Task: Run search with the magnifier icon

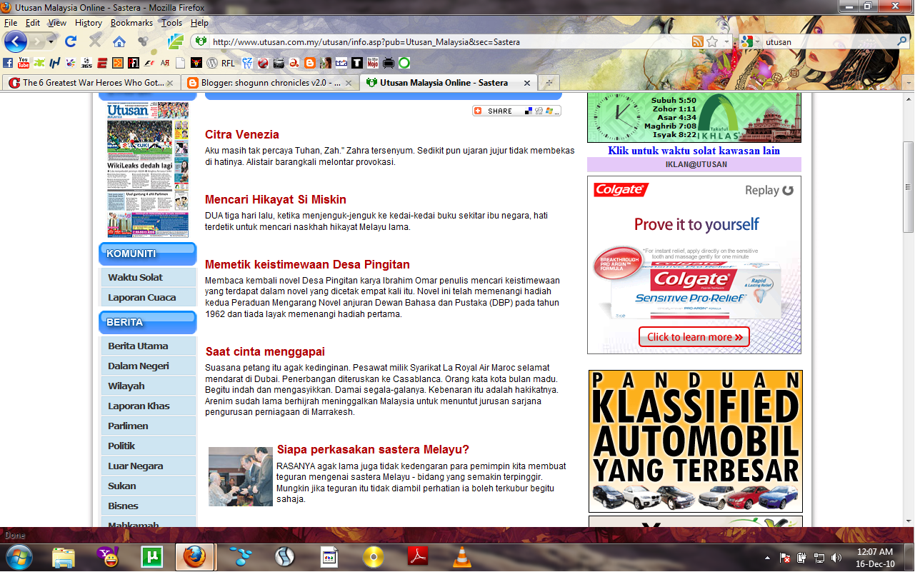Action: pos(901,41)
